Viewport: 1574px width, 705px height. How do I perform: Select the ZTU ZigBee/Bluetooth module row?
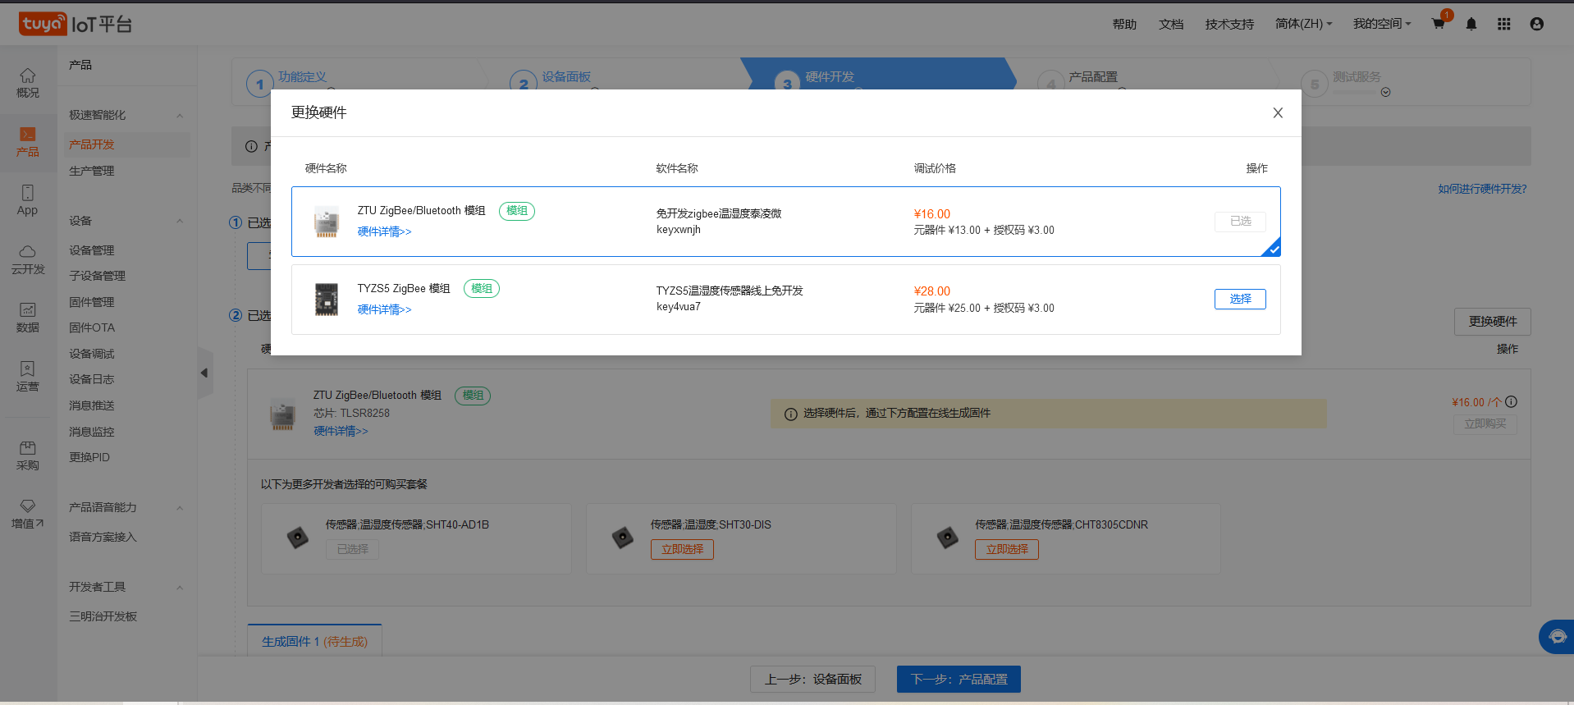785,222
